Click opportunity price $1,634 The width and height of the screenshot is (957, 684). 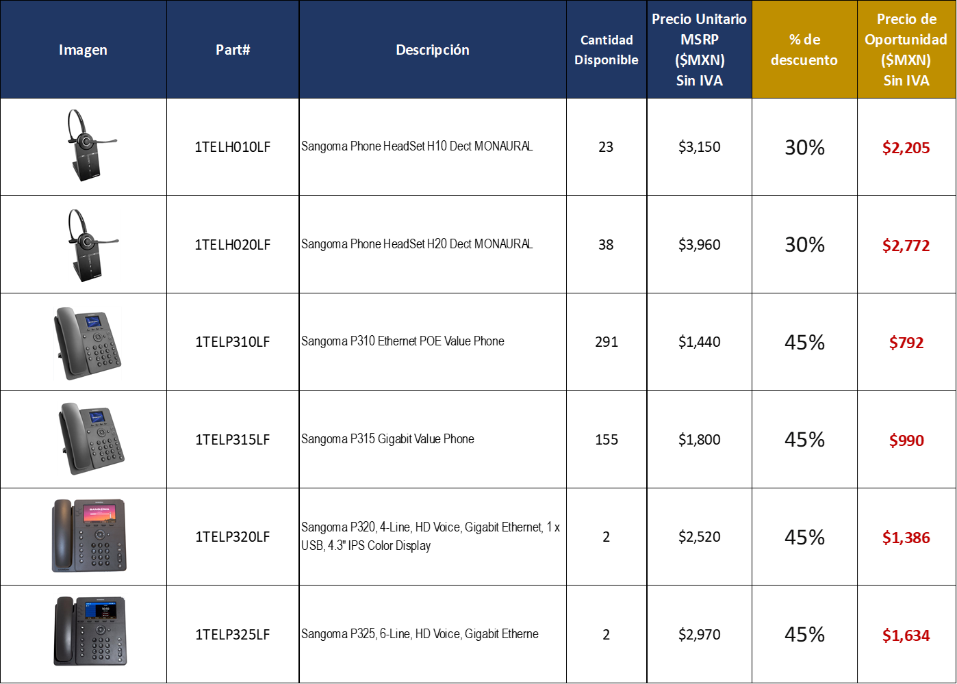click(906, 635)
